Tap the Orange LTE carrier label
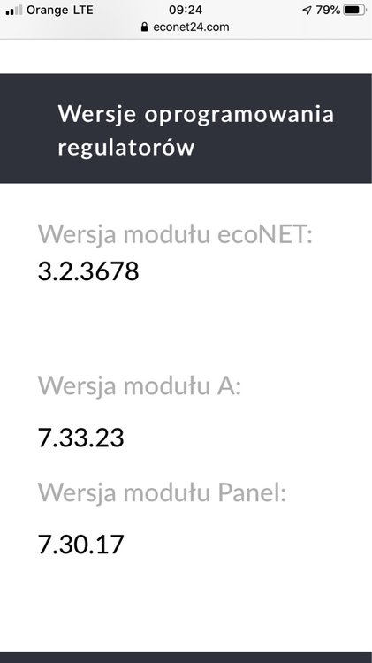This screenshot has width=372, height=663. pos(60,10)
